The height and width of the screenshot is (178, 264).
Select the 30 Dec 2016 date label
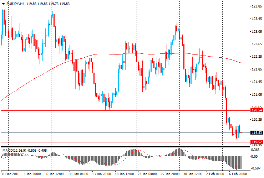click(10, 174)
